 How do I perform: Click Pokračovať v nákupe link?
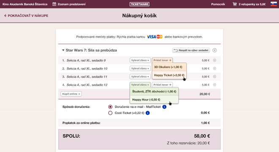[x=26, y=16]
